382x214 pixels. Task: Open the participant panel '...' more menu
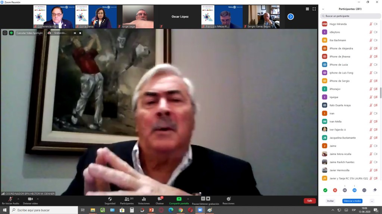372,201
